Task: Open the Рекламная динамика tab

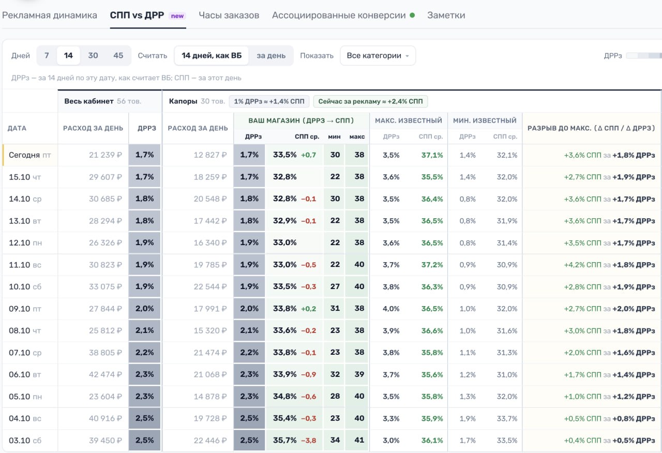Action: (x=50, y=15)
